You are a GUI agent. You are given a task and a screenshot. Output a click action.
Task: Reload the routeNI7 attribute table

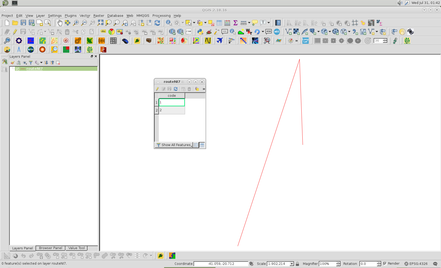(176, 89)
